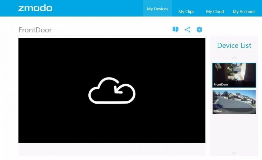Screen dimensions: 262x160
Task: Click the FrontDoor camera title heading
Action: [35, 30]
